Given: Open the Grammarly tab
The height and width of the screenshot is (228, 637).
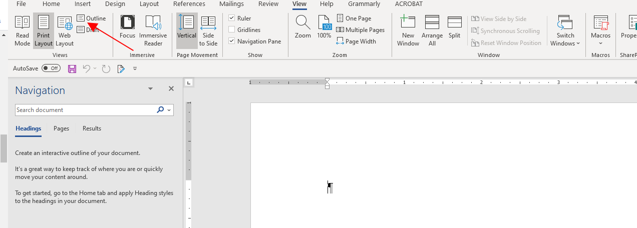Looking at the screenshot, I should pyautogui.click(x=364, y=4).
